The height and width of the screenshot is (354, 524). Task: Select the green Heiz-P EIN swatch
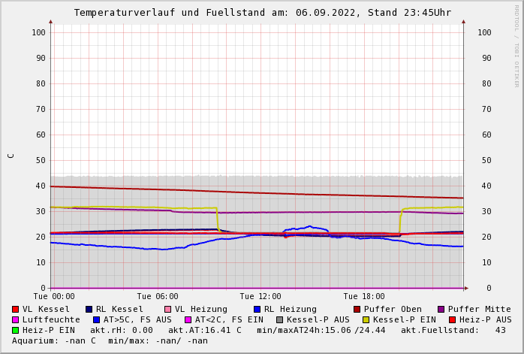coord(15,330)
